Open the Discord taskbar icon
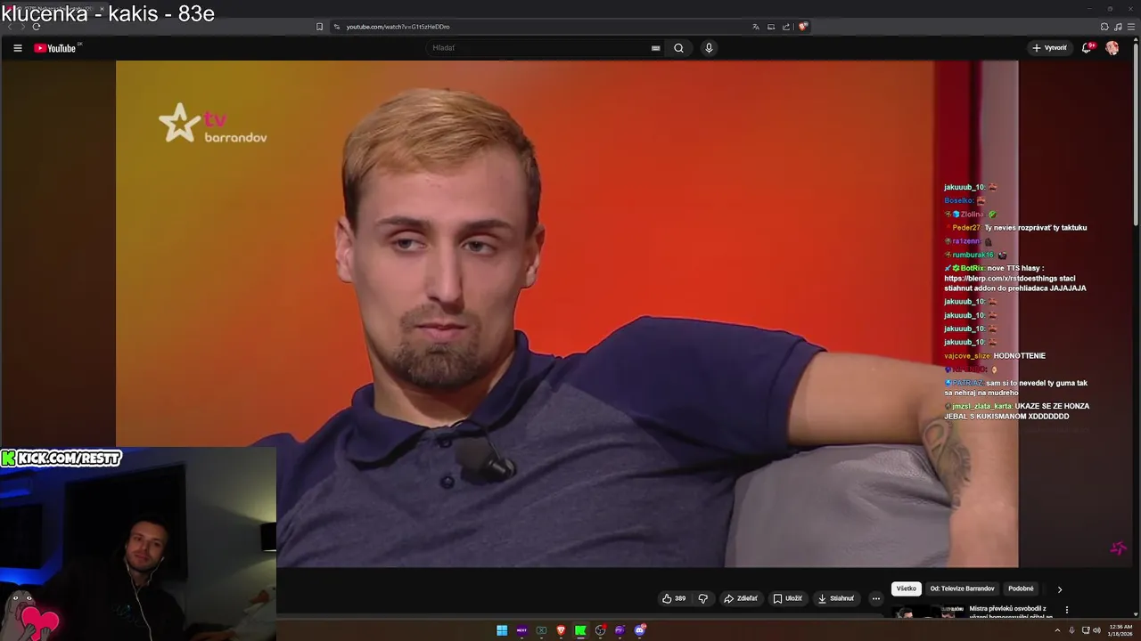Screen dimensions: 1141x641 point(639,630)
